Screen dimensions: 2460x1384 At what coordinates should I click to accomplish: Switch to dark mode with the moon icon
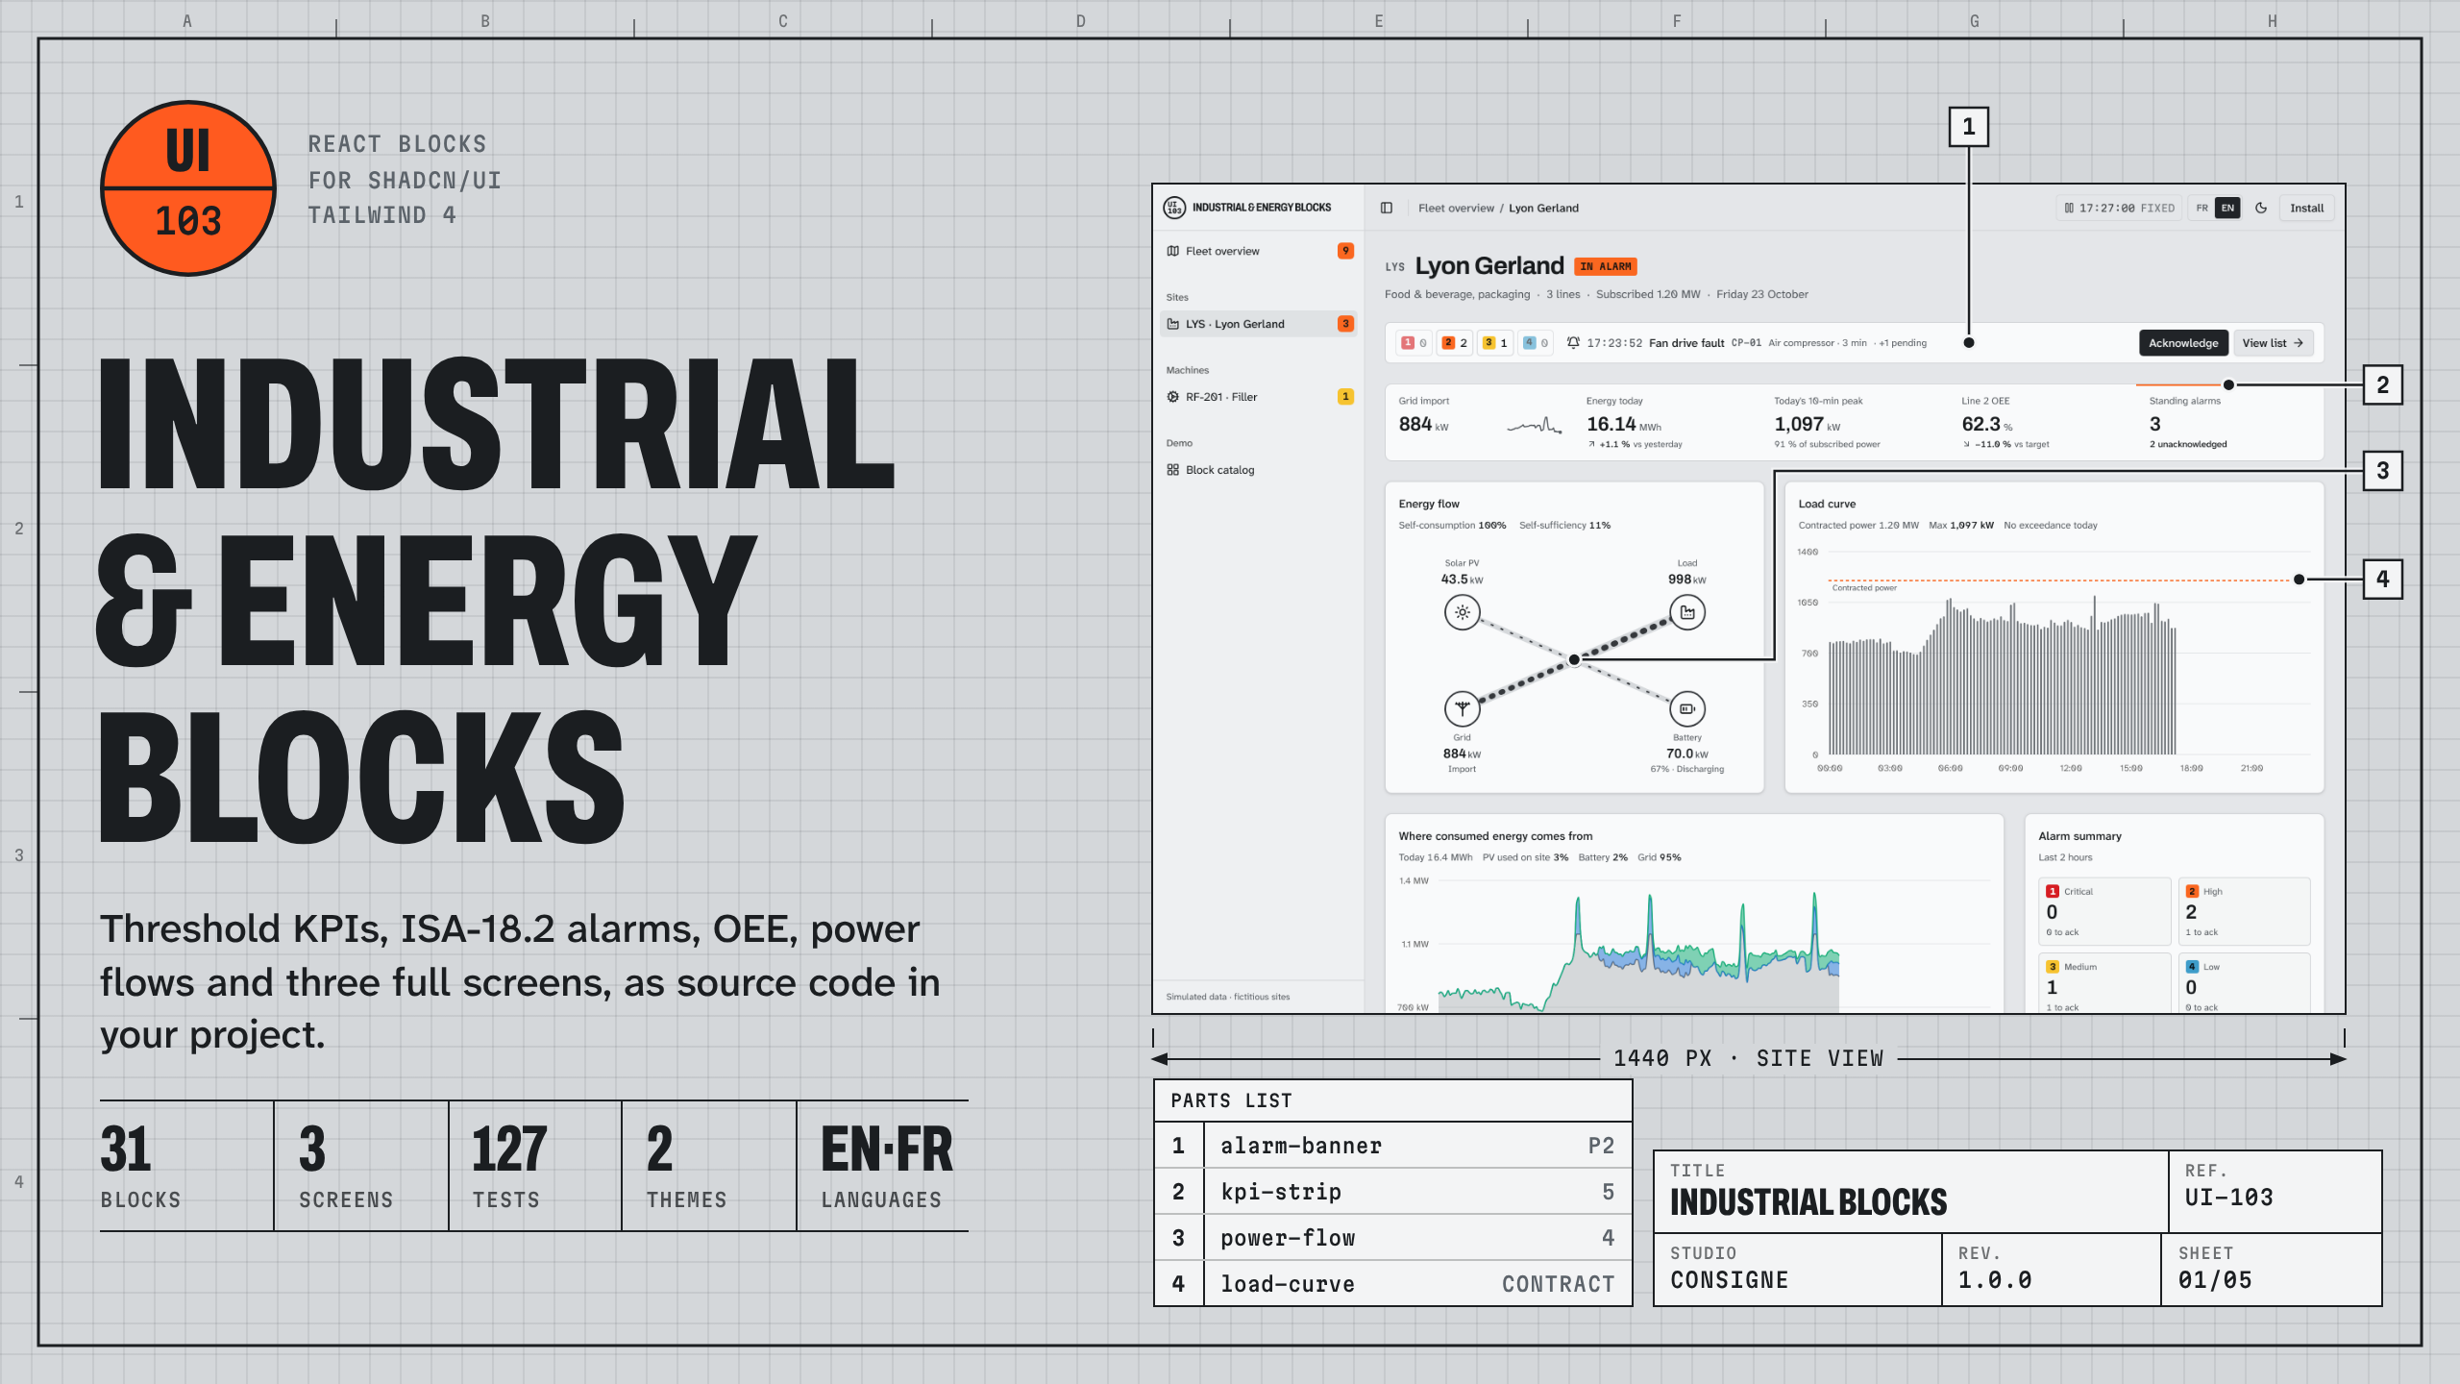click(2261, 208)
